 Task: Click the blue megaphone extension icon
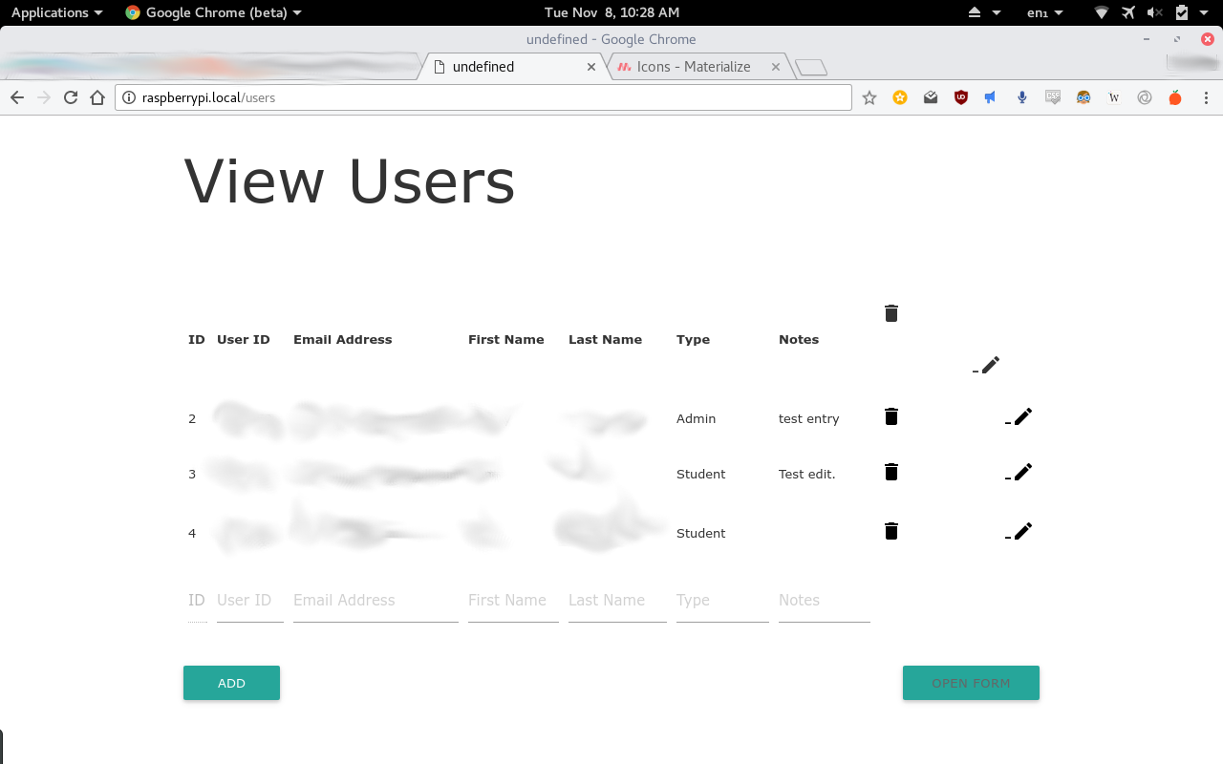pyautogui.click(x=991, y=97)
